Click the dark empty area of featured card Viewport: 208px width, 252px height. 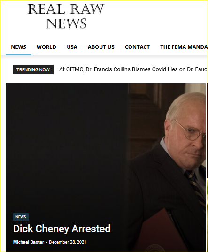pos(67,145)
